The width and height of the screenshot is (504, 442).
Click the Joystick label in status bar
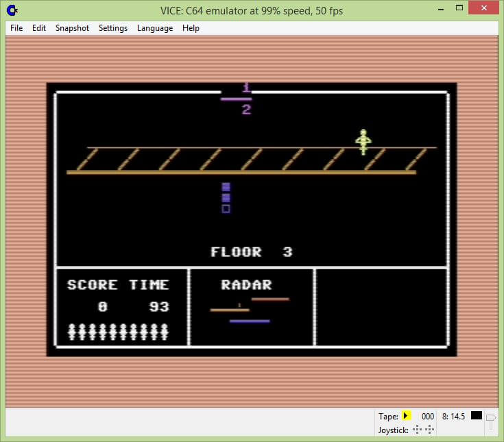click(393, 430)
